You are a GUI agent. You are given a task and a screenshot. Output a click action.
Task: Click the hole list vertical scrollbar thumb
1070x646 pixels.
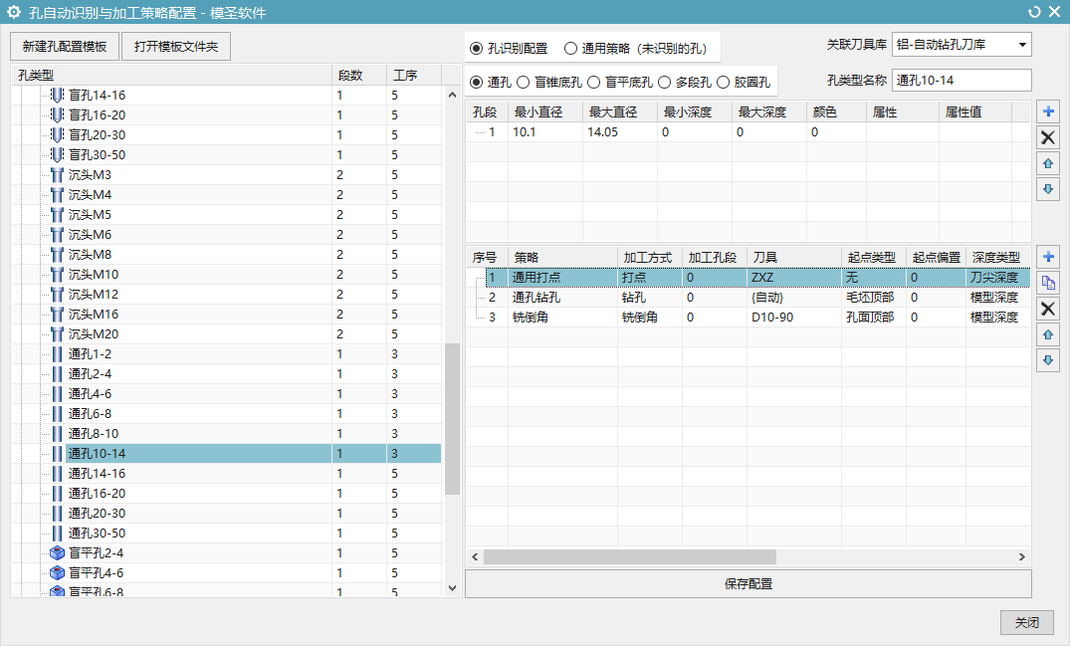tap(452, 419)
